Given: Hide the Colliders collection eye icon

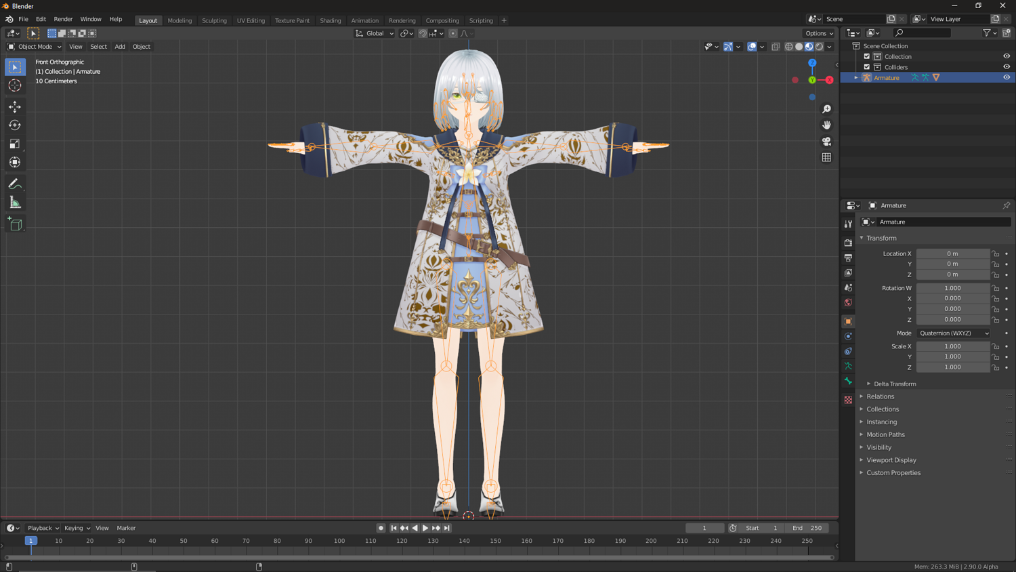Looking at the screenshot, I should tap(1007, 67).
